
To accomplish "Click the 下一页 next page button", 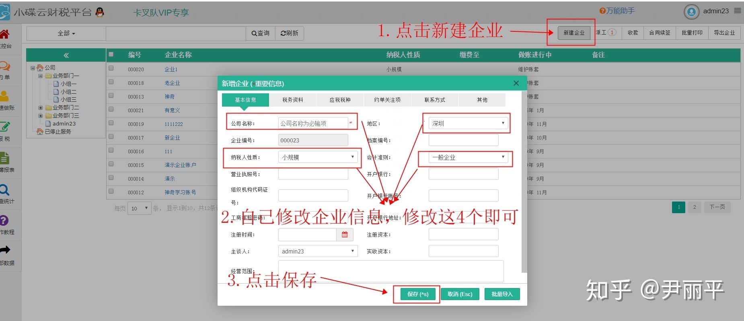I will [x=717, y=207].
